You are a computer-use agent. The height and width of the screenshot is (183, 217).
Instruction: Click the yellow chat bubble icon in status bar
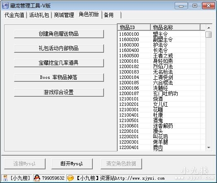(x=70, y=178)
